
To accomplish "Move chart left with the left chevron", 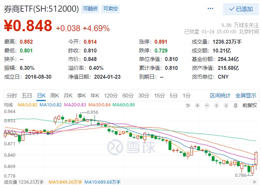I will [216, 105].
